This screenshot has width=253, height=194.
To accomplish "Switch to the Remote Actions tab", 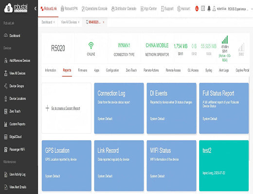I will tap(151, 70).
